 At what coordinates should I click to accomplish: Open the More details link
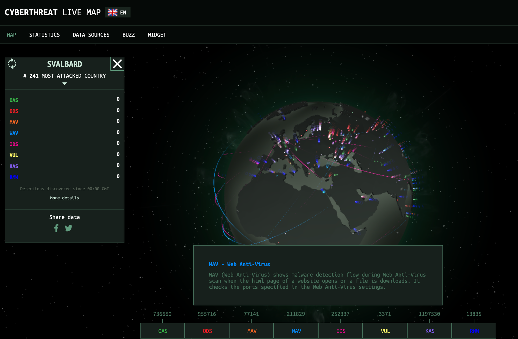tap(64, 198)
